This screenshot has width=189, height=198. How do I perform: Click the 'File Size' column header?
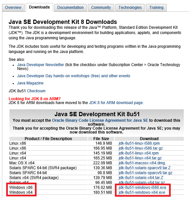tap(101, 138)
